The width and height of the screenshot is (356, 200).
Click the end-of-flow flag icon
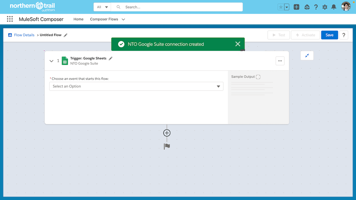(x=167, y=146)
